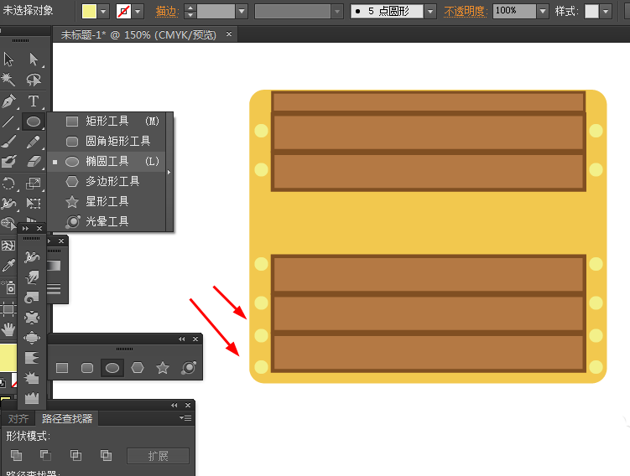
Task: Click the Ellipse tool in main toolbar
Action: point(34,122)
